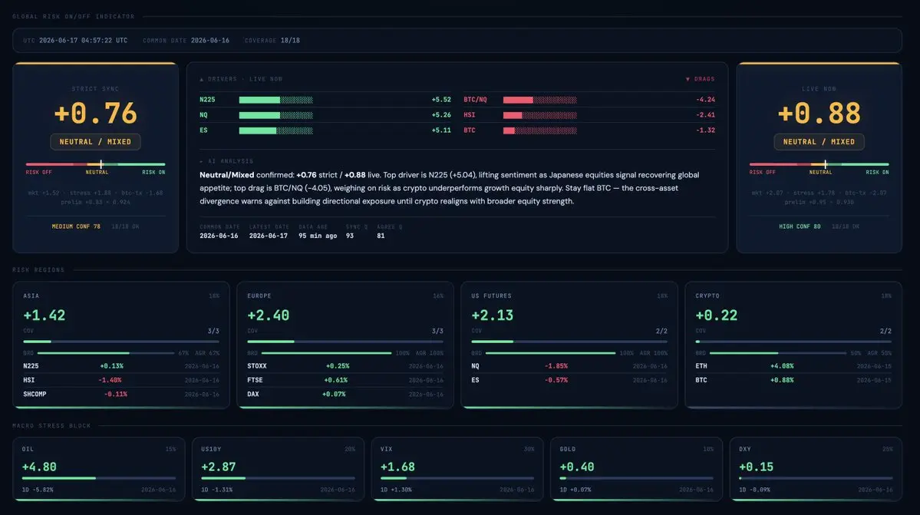This screenshot has width=920, height=515.
Task: Click the US10Y 1D -1.31% change
Action: [217, 490]
